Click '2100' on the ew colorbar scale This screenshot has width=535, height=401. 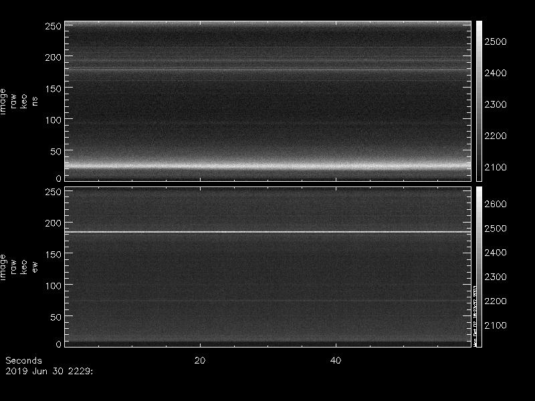(496, 325)
